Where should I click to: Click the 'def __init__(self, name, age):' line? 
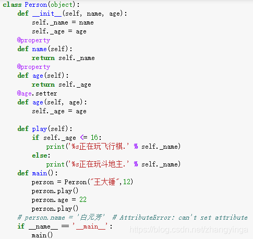point(72,14)
